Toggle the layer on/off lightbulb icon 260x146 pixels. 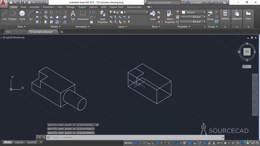click(110, 12)
